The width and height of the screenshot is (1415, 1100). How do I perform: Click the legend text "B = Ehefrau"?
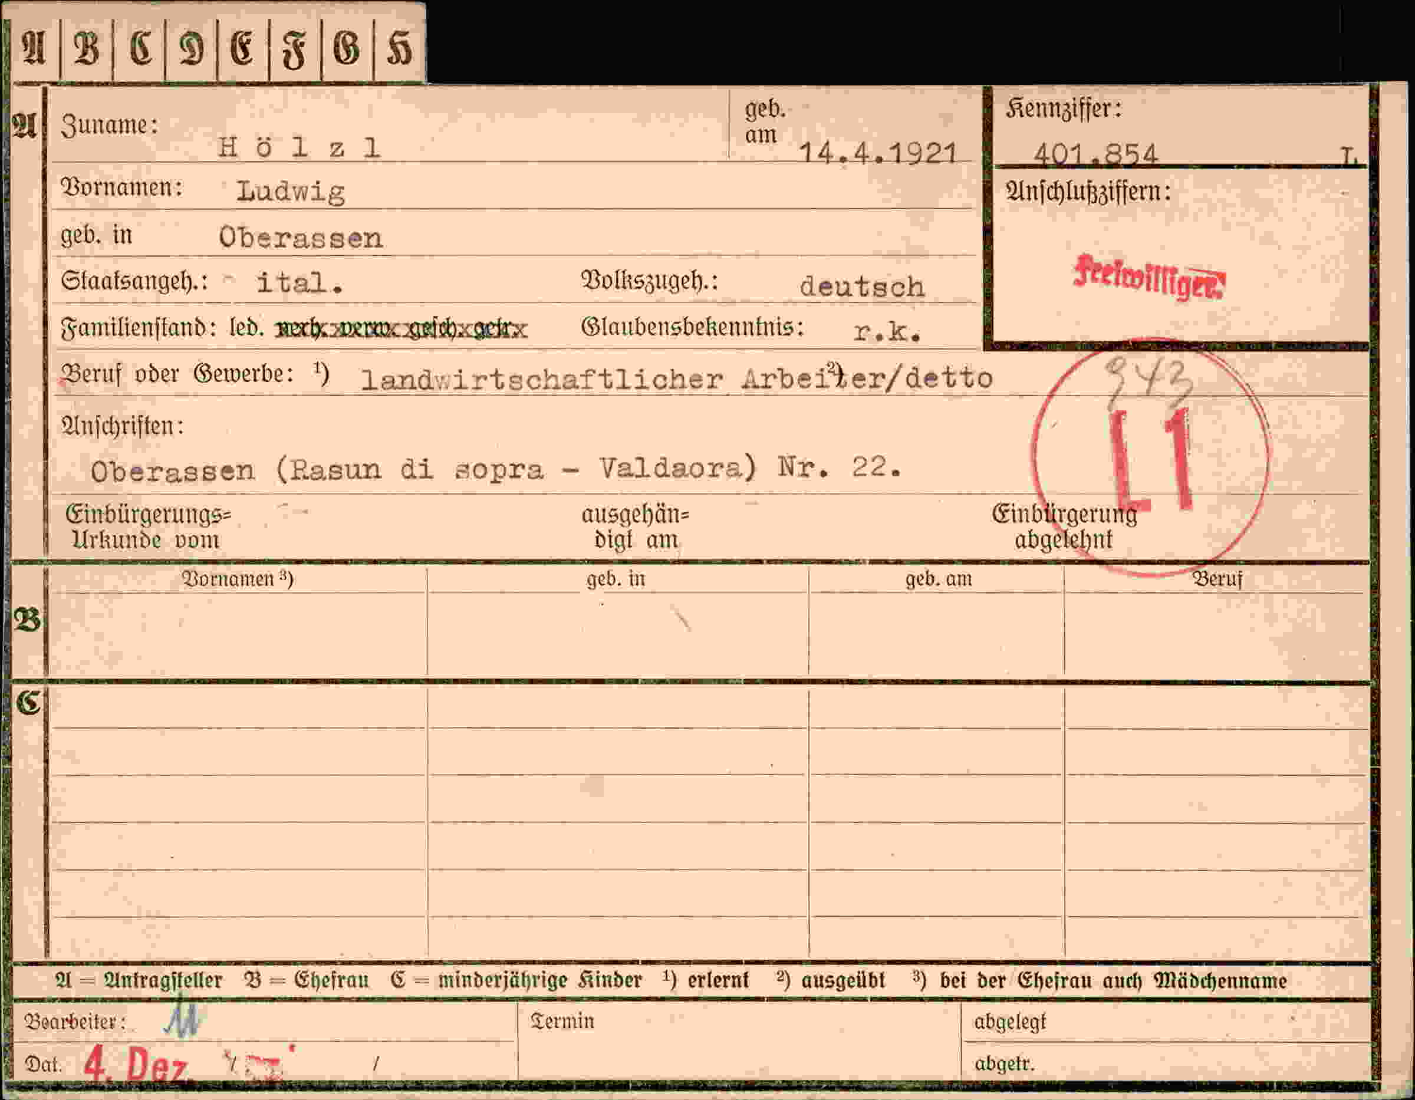(x=307, y=980)
